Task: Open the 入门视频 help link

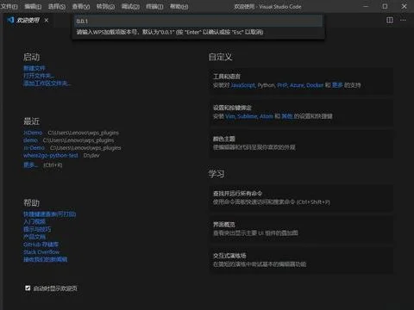Action: click(x=34, y=221)
